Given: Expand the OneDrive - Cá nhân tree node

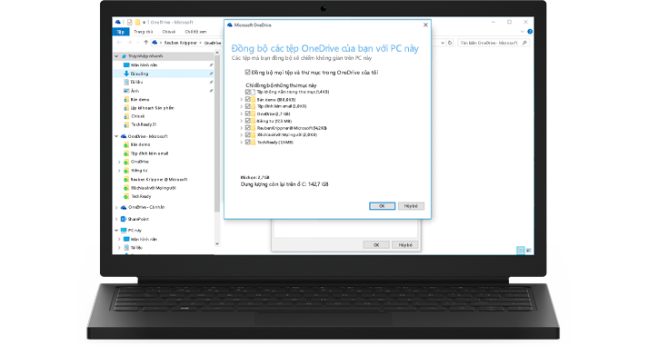Looking at the screenshot, I should pyautogui.click(x=116, y=207).
